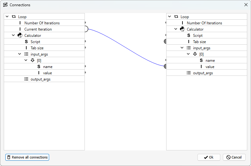Viewport: 251px width, 166px height.
Task: Click the Current Iteration output connector
Action: click(x=86, y=29)
